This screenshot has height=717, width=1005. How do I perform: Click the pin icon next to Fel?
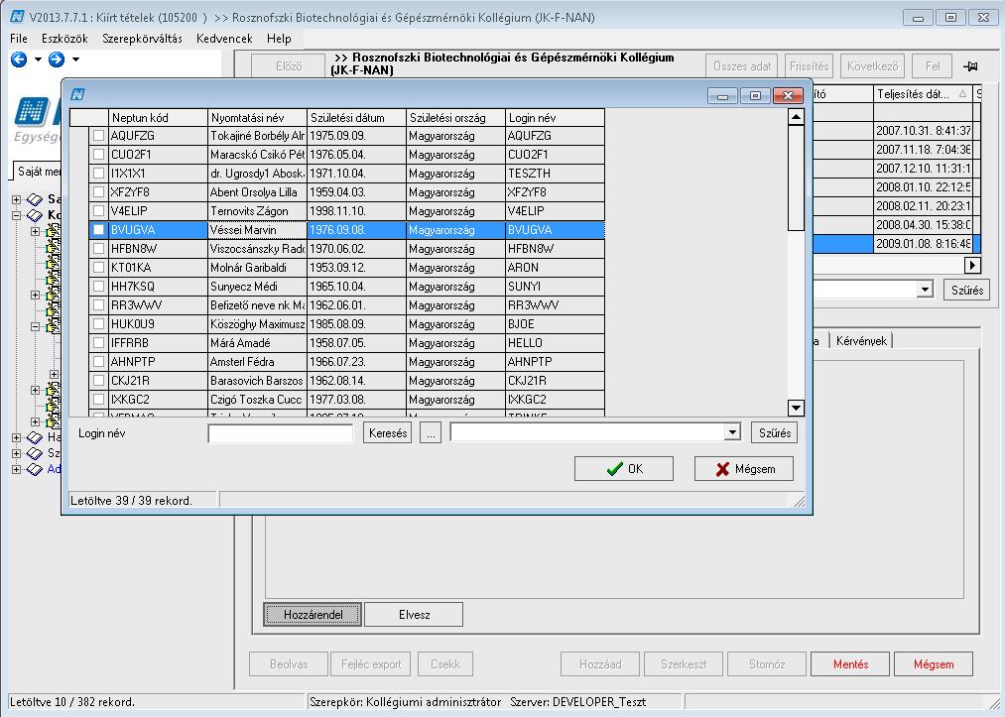[x=969, y=66]
